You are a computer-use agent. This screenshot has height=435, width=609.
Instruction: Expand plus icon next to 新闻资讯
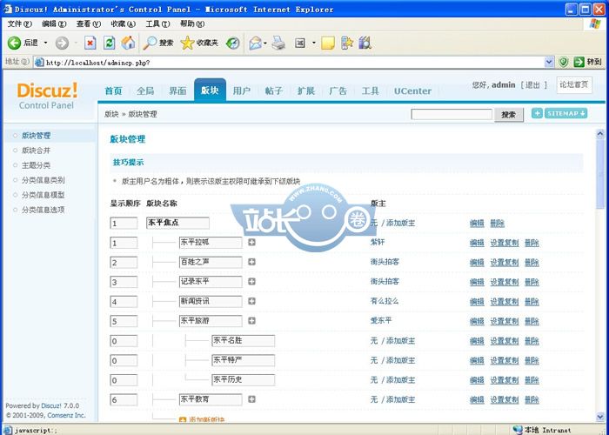click(251, 301)
